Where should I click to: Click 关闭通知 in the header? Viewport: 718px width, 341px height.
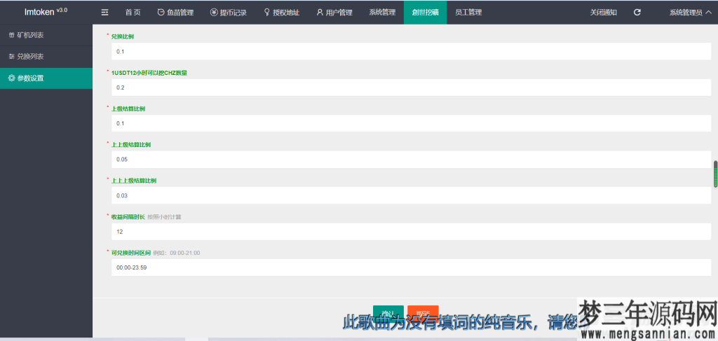coord(604,13)
